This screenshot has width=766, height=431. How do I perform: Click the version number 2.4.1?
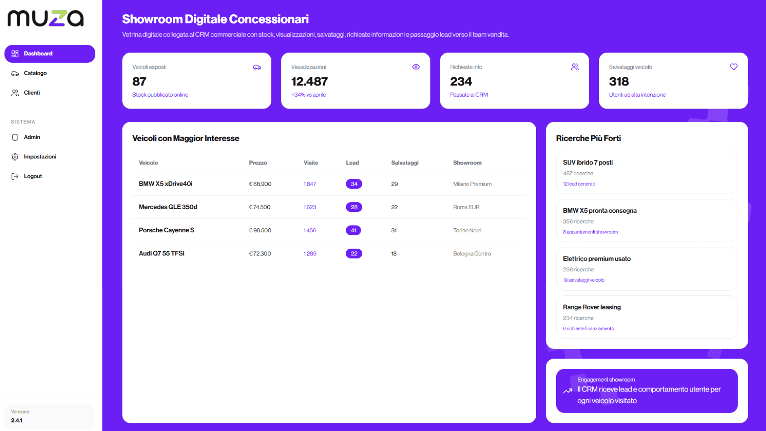point(17,421)
